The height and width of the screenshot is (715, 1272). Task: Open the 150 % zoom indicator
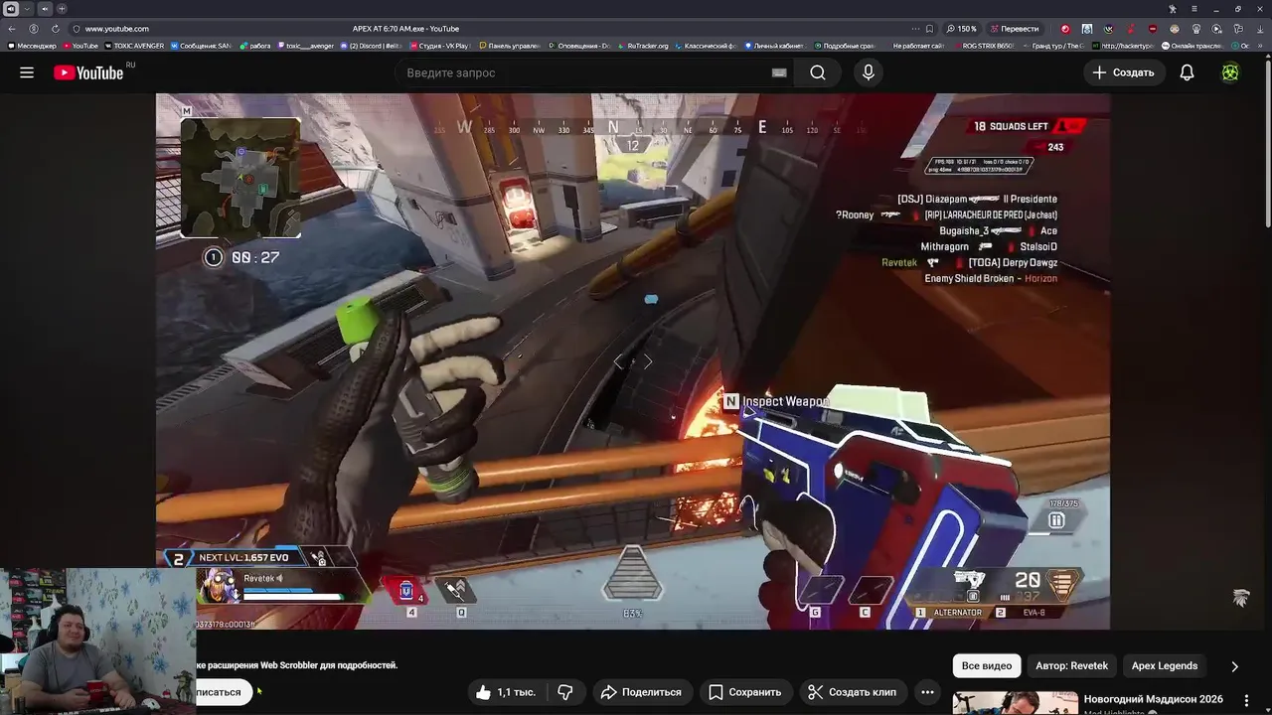tap(961, 29)
